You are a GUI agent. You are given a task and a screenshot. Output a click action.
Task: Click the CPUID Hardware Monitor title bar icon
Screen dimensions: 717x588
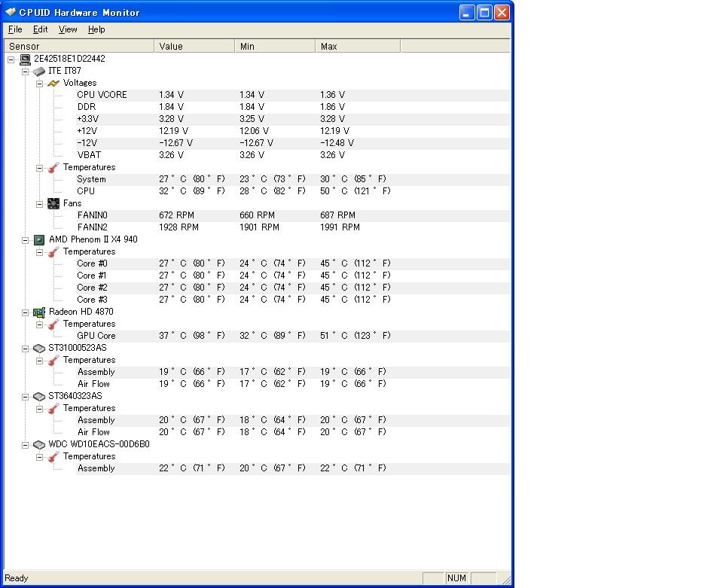tap(11, 12)
